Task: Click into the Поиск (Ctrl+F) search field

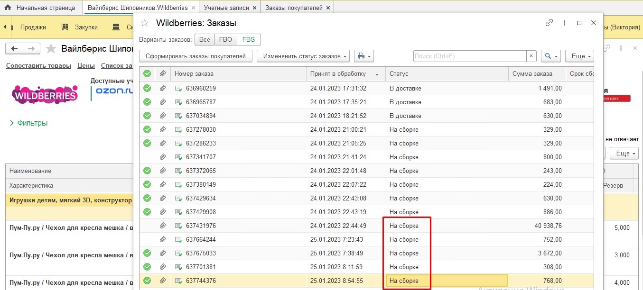Action: pyautogui.click(x=470, y=56)
